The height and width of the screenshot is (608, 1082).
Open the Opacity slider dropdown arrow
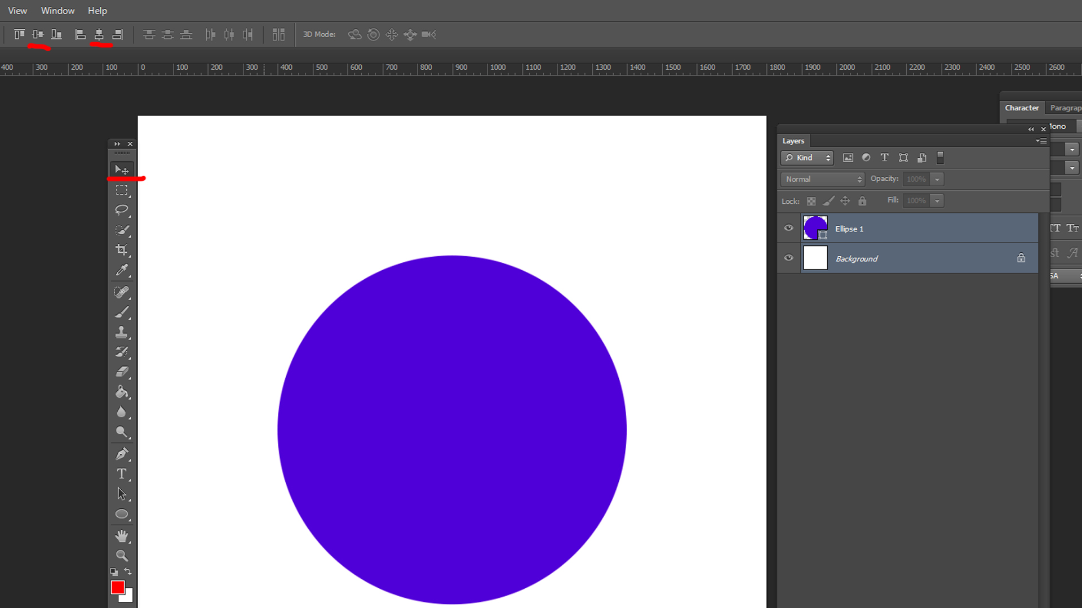click(x=937, y=179)
